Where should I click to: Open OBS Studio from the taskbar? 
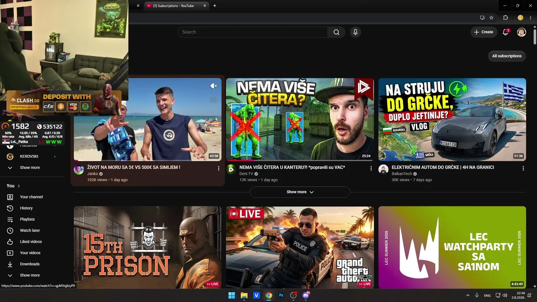coord(293,295)
